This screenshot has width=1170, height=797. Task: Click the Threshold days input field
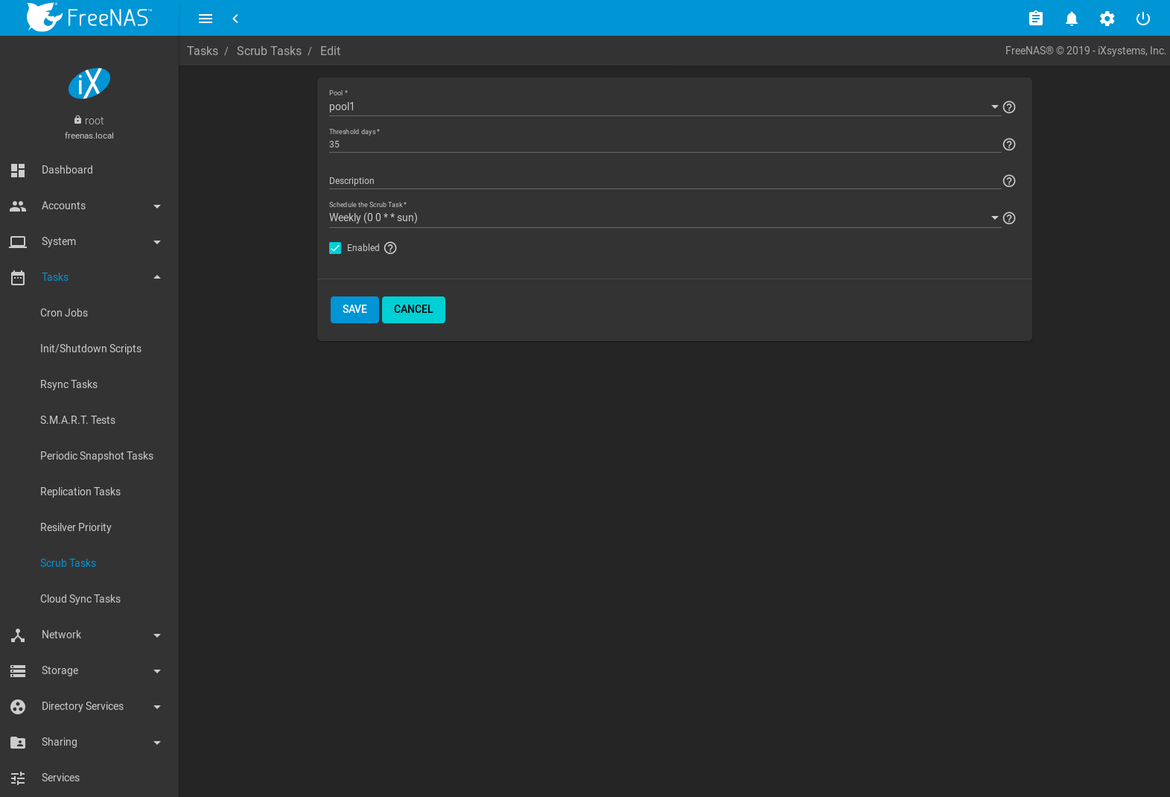[665, 145]
